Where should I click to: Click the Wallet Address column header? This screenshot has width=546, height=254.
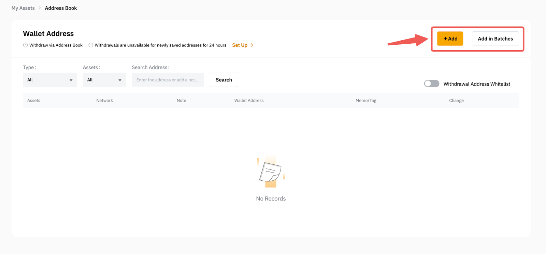[249, 101]
